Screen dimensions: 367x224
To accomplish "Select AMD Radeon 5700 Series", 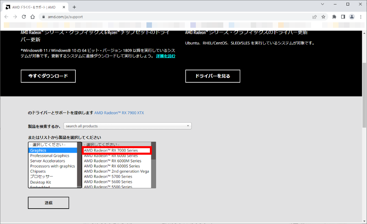I will tap(117, 176).
